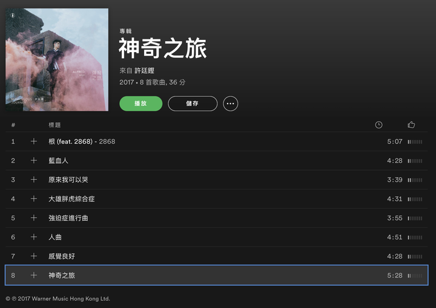Add track 8 神奇之旅 with plus icon
This screenshot has height=308, width=436.
click(34, 275)
